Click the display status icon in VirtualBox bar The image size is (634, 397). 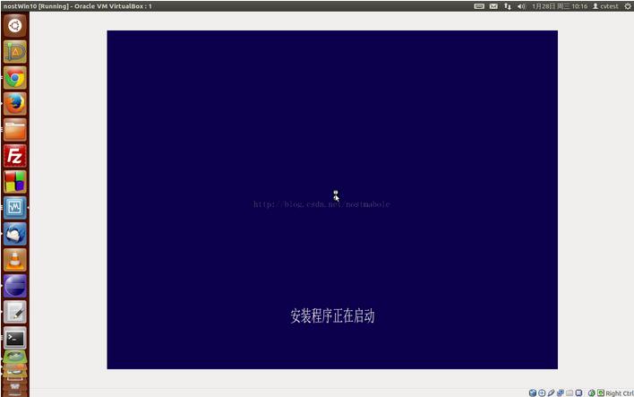578,393
